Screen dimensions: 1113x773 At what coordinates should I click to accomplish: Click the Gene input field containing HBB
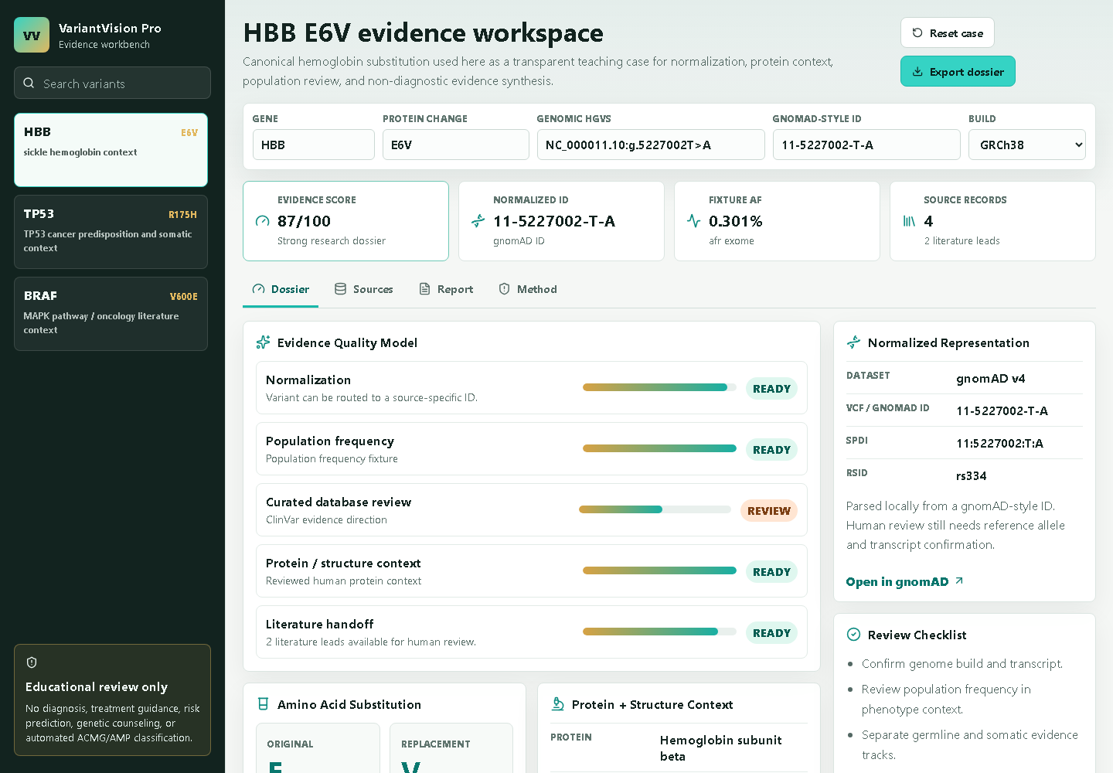coord(314,145)
